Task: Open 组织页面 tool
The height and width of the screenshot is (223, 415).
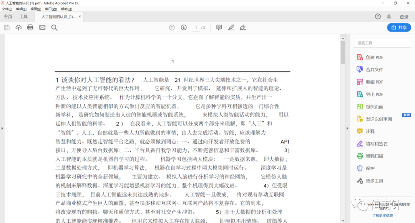Action: 370,107
